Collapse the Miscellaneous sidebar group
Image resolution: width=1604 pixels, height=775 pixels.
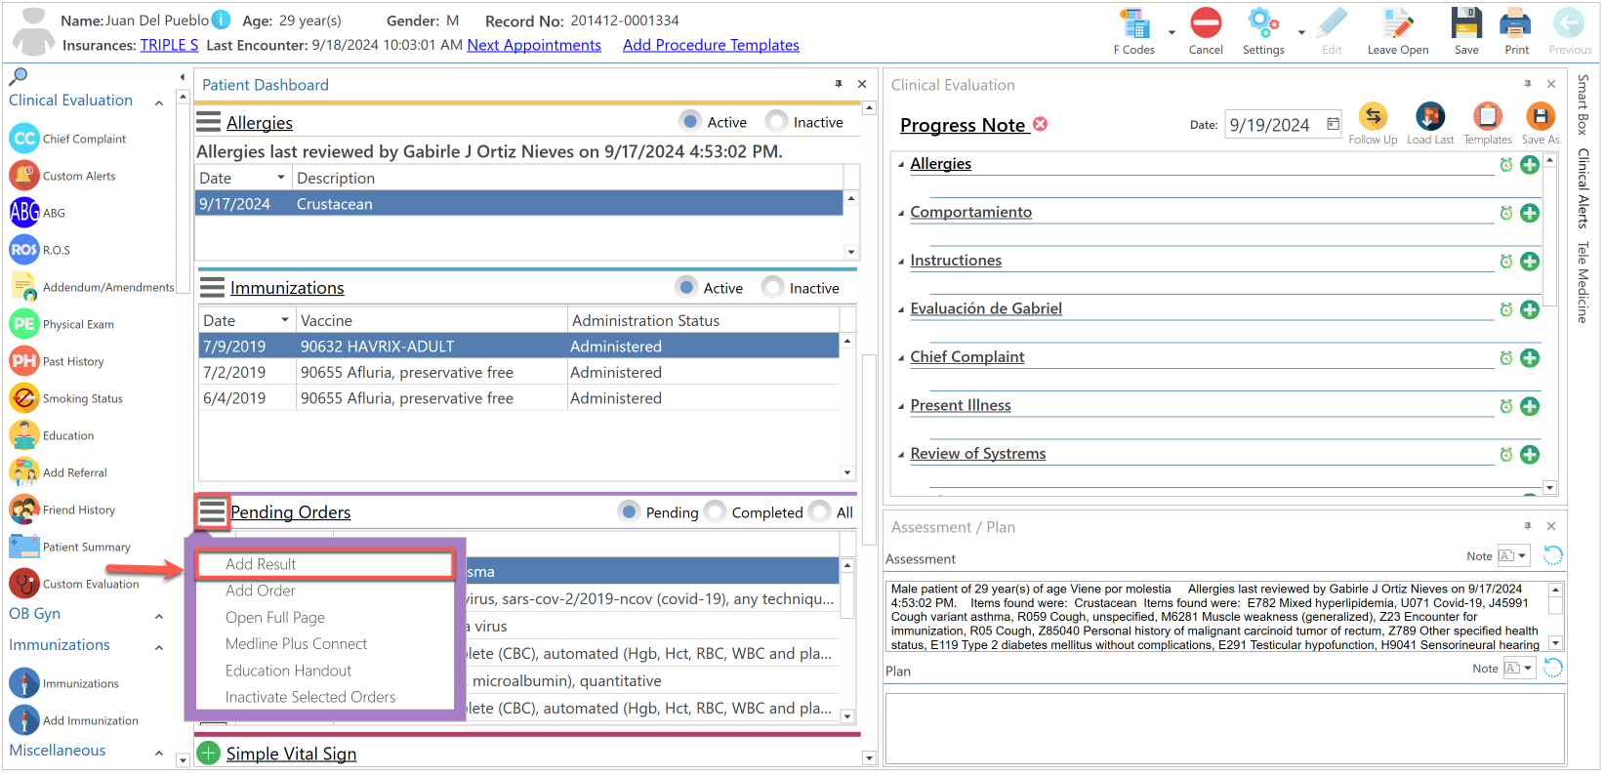[x=159, y=753]
